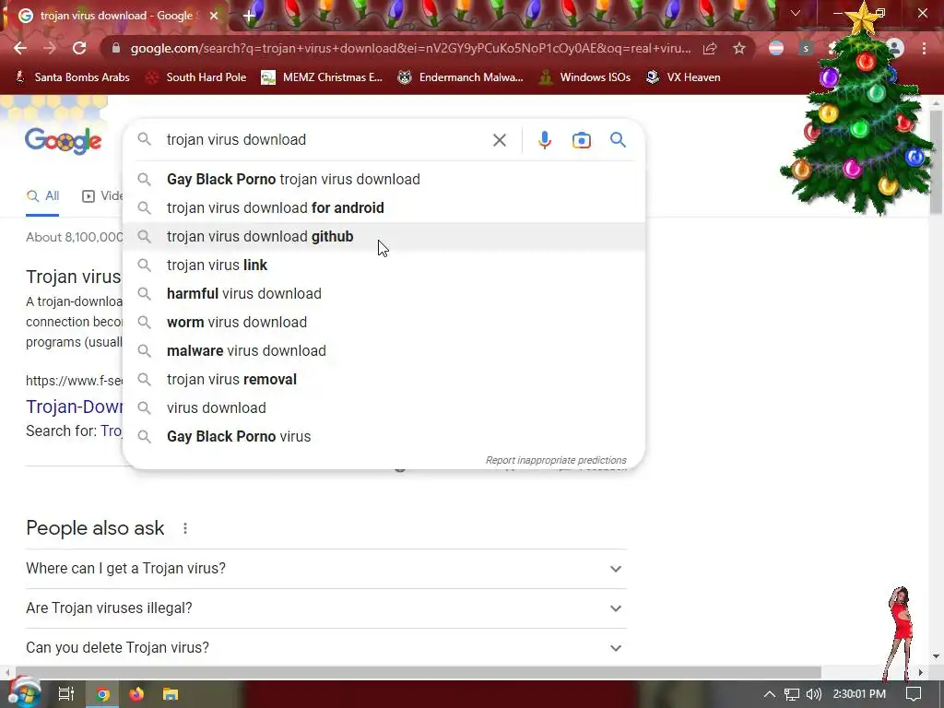Click the vertical page scrollbar thumb
The width and height of the screenshot is (944, 708).
tap(937, 161)
